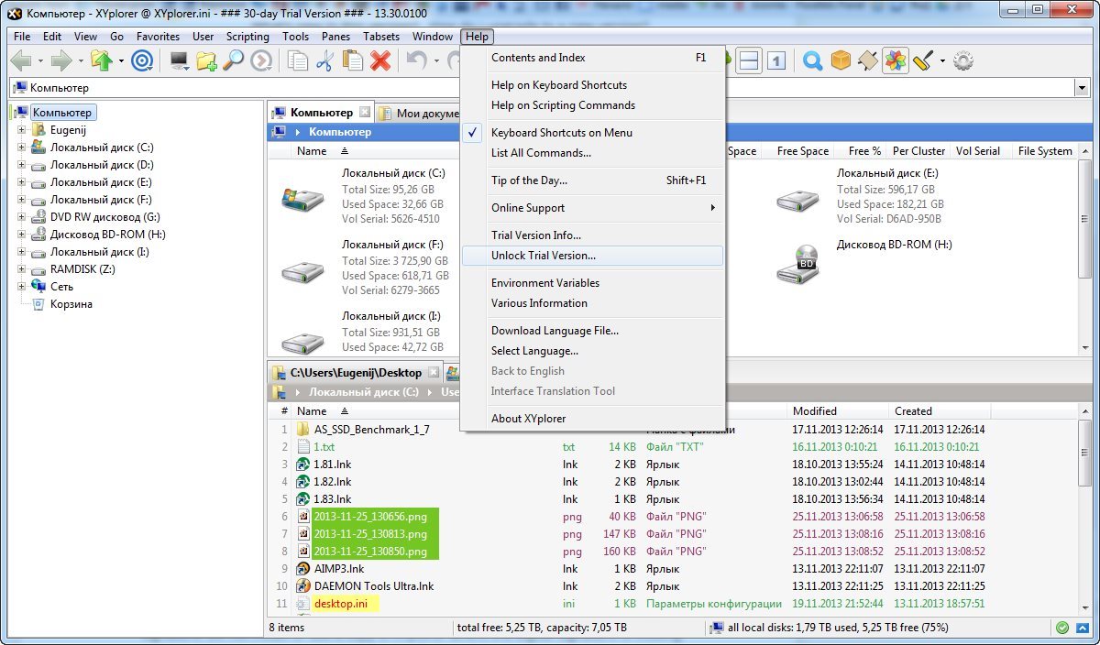Select file 2013-11-25_130813.png
Screen dimensions: 1100x645
click(x=370, y=534)
